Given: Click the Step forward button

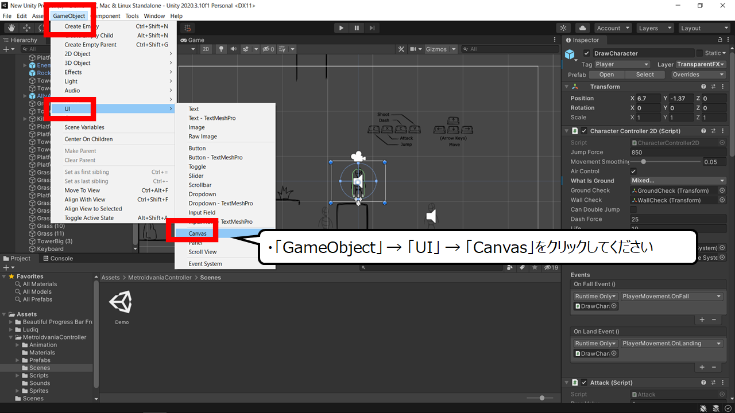Looking at the screenshot, I should point(373,28).
